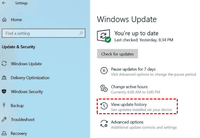Viewport: 200px width, 138px height.
Task: Open the Backup section in sidebar
Action: pos(17,106)
